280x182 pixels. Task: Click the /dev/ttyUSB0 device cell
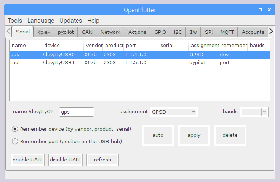click(59, 55)
